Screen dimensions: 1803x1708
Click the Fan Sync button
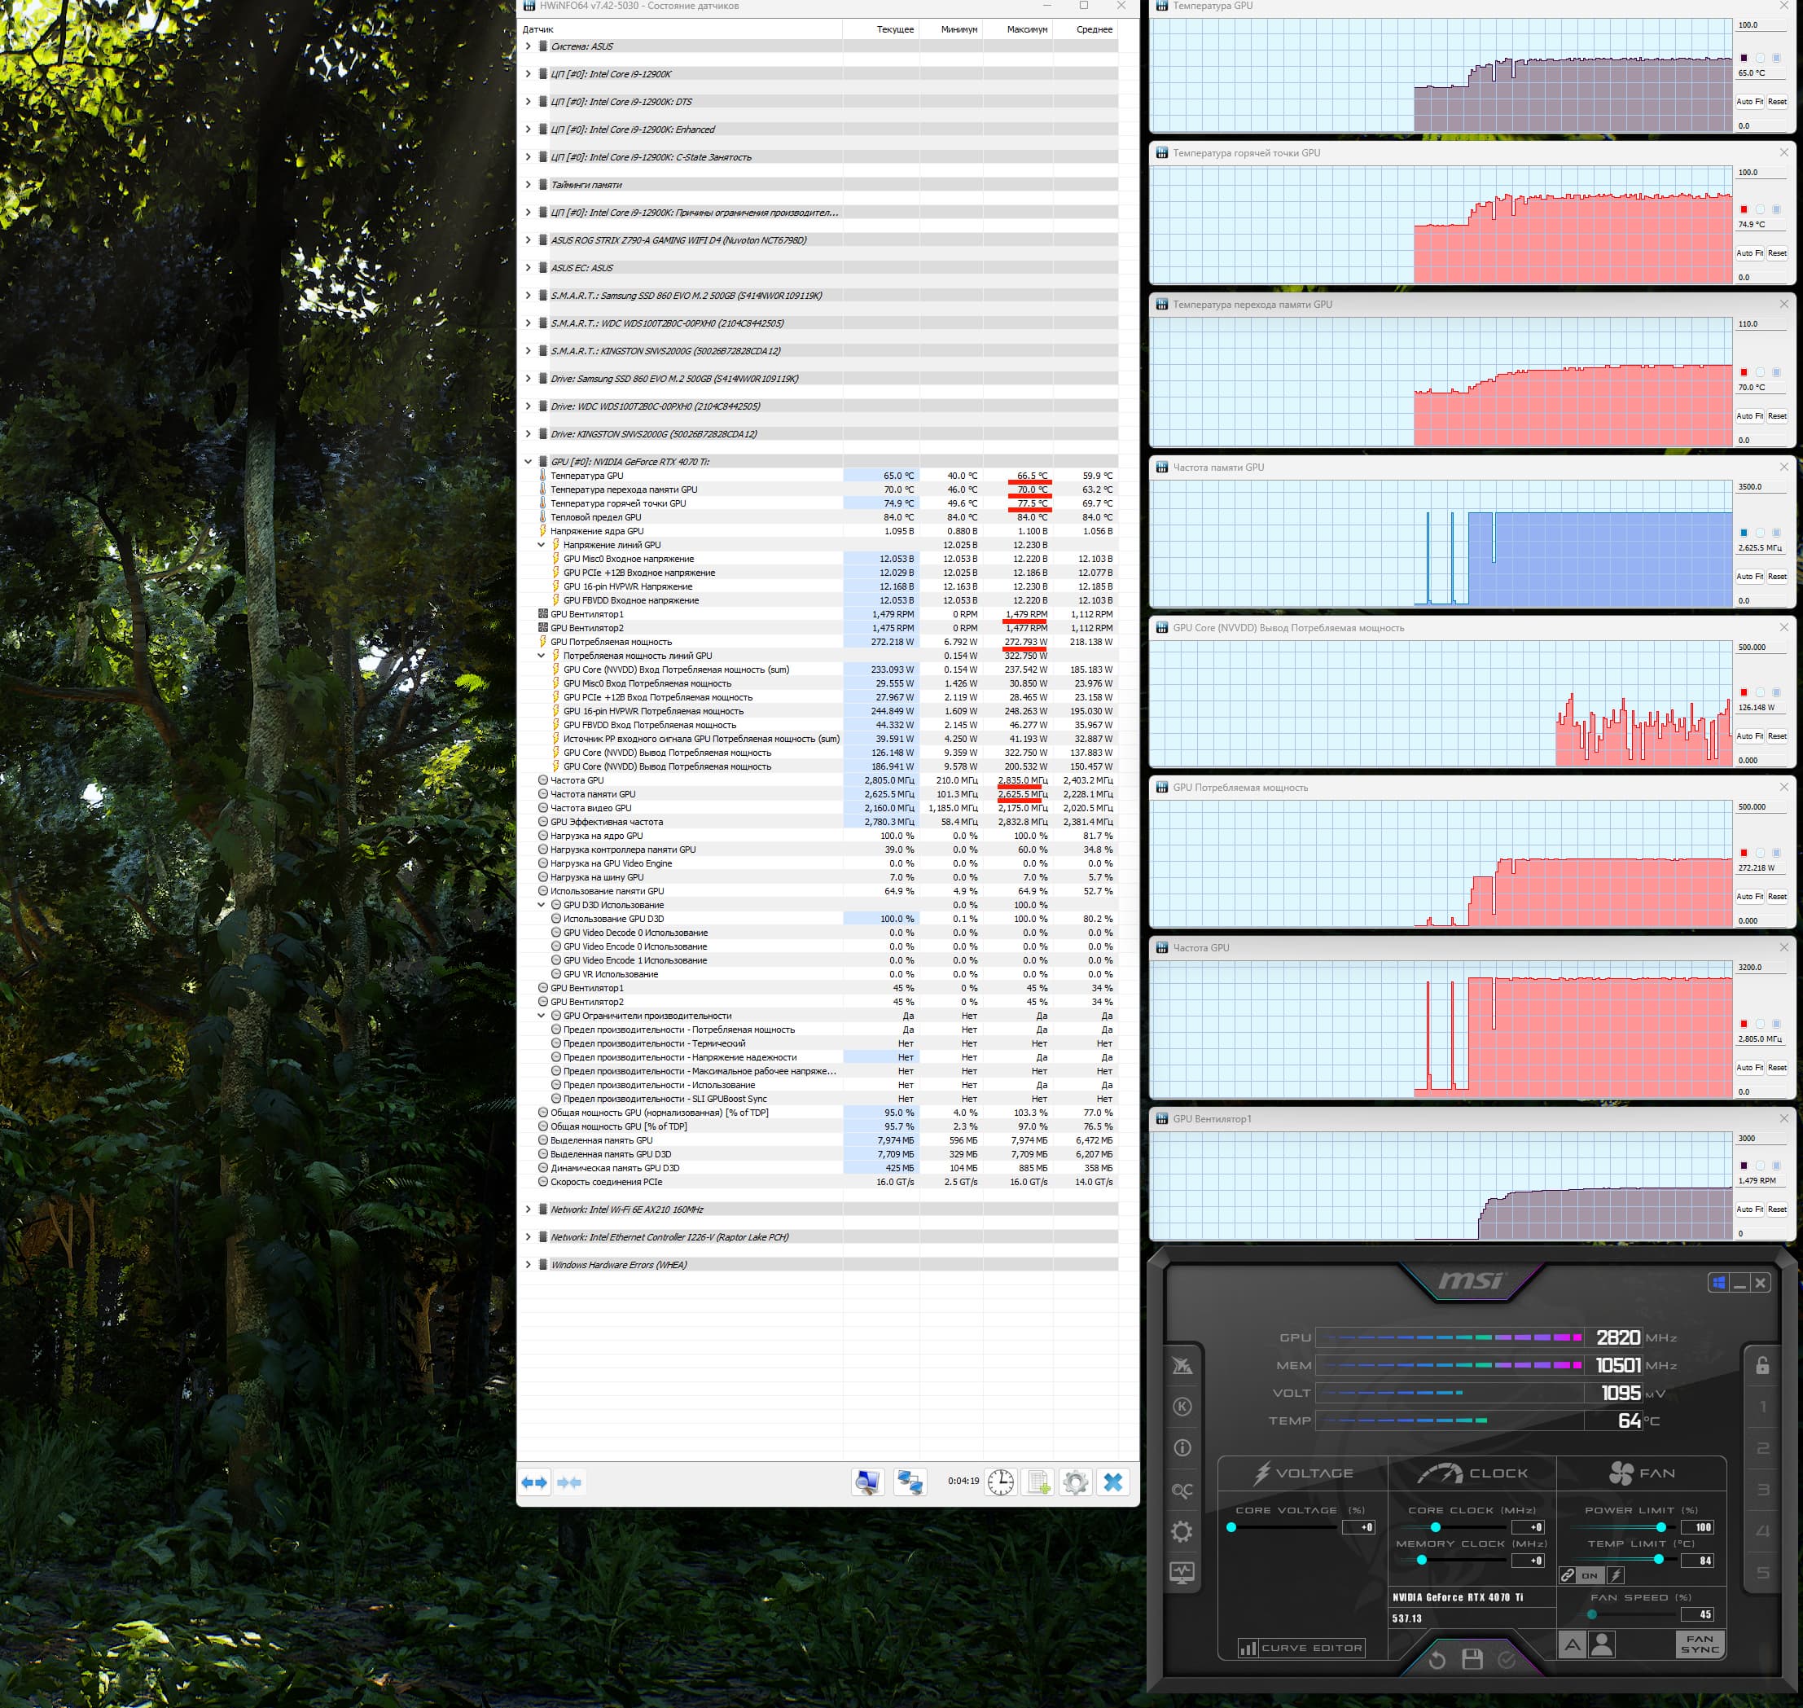click(1700, 1644)
